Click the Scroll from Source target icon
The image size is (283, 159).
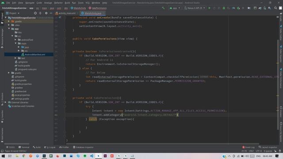(x=35, y=13)
